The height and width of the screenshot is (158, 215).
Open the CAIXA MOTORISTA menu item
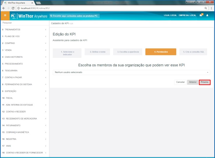[24, 57]
